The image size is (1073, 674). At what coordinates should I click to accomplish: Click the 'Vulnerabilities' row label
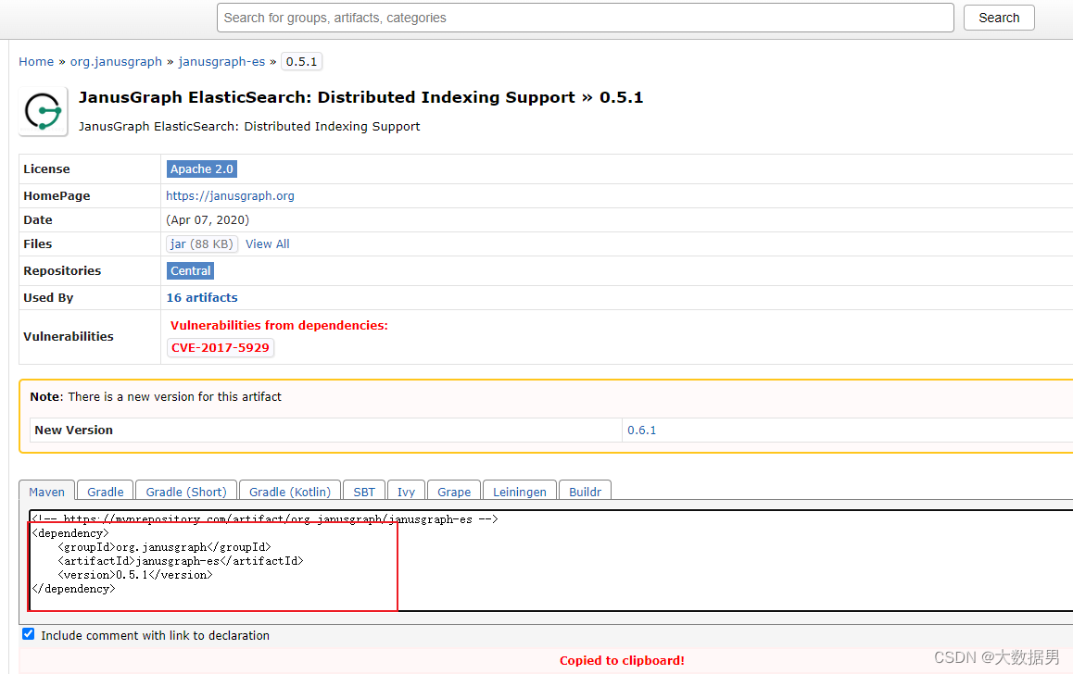point(69,336)
